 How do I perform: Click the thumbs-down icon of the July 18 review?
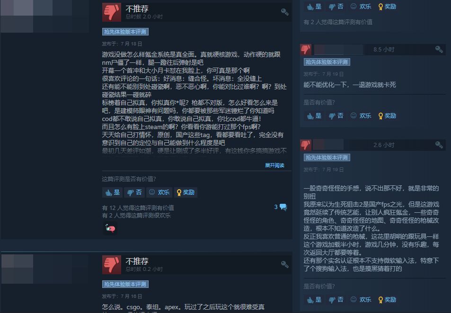tap(112, 12)
